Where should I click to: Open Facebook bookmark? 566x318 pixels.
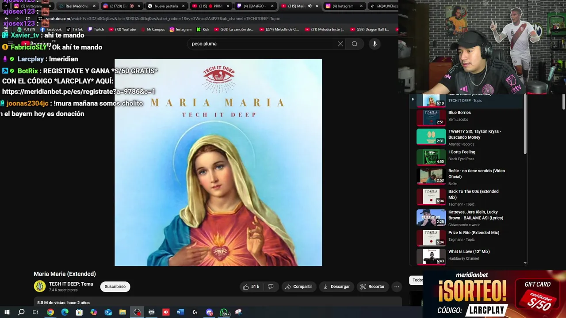coord(51,30)
